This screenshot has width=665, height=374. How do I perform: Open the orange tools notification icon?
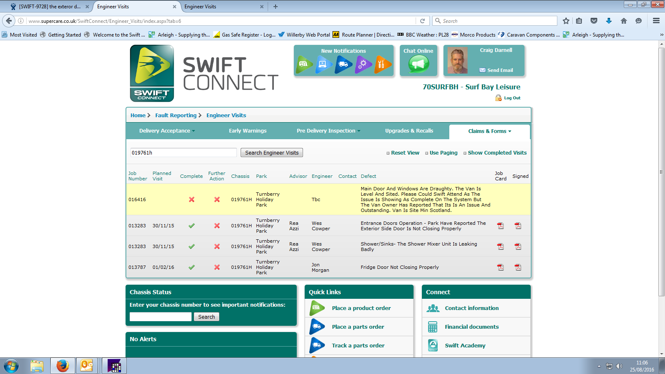tap(382, 64)
